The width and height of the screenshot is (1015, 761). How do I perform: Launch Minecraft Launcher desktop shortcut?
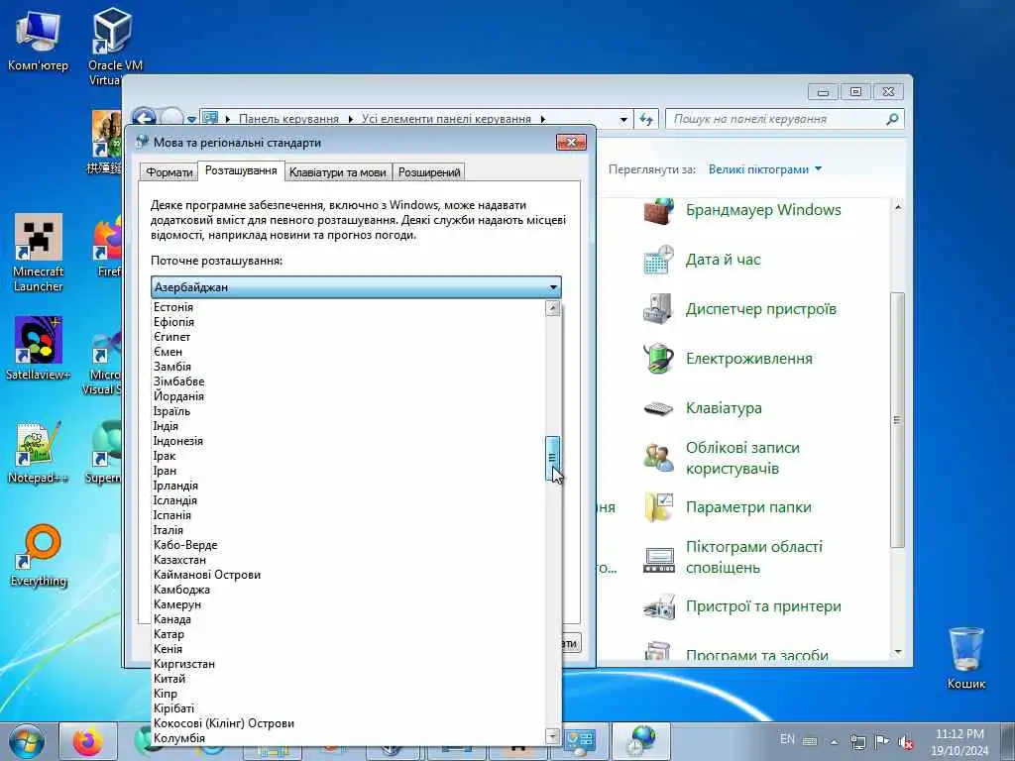click(38, 253)
